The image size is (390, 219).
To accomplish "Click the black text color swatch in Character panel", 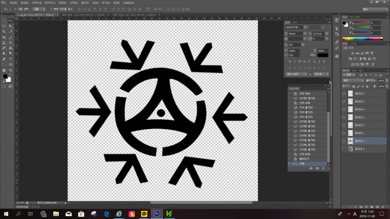I will [322, 55].
